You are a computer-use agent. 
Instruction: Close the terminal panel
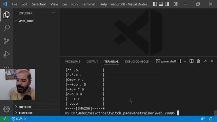212,61
